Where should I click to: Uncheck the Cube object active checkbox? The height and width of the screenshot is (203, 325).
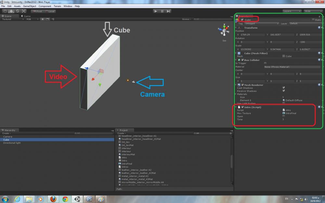242,20
